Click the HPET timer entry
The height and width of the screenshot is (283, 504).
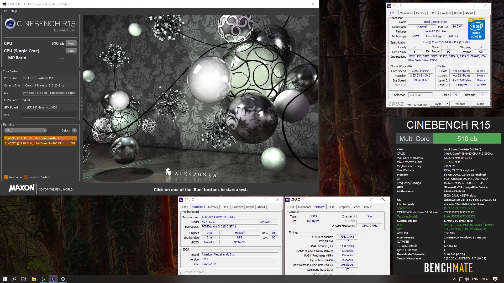400,225
